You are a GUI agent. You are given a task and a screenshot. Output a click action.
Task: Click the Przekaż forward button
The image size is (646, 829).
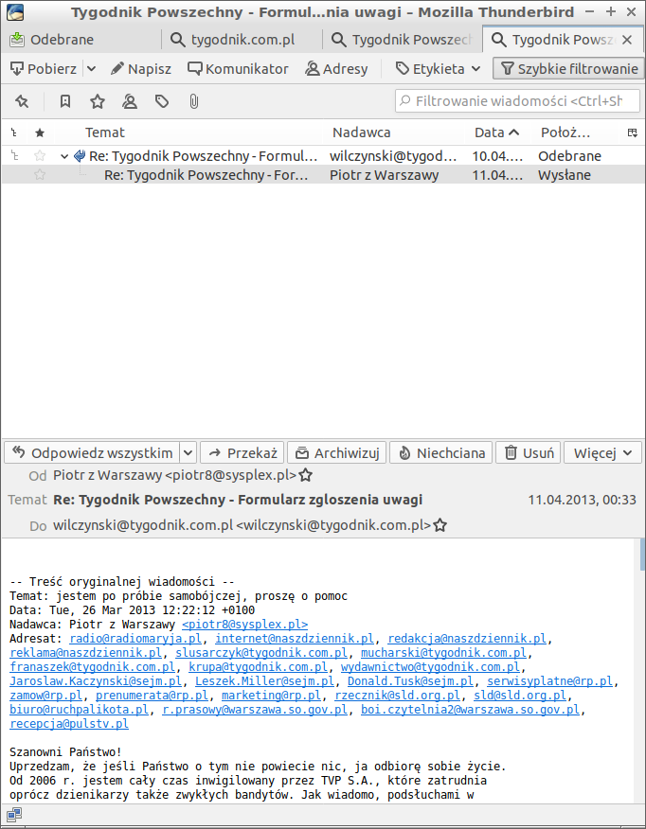click(242, 452)
